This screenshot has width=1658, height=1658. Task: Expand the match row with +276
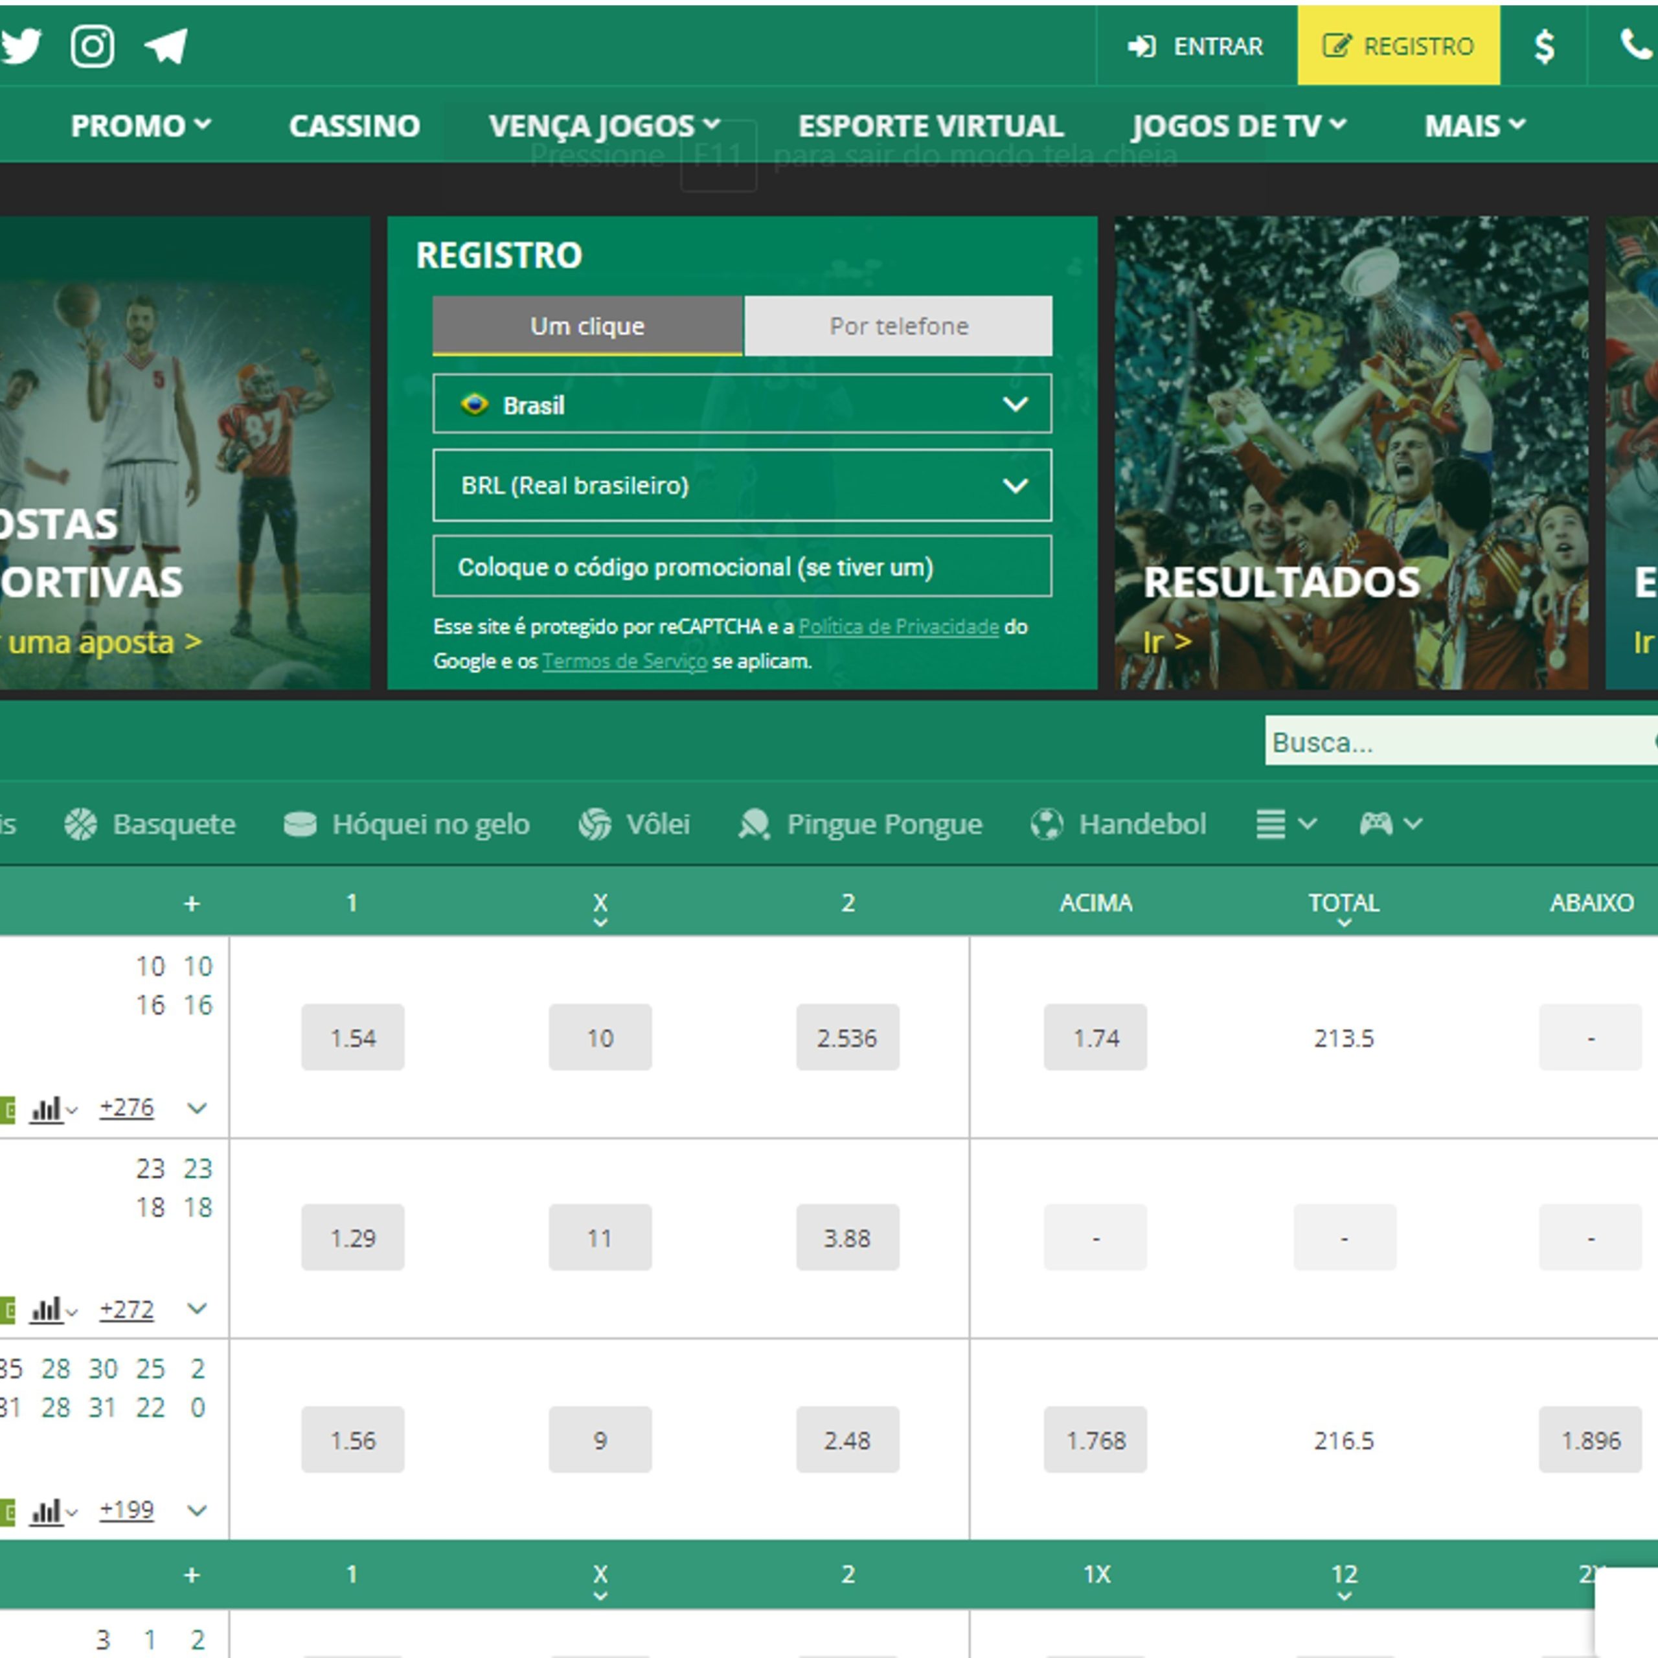198,1108
